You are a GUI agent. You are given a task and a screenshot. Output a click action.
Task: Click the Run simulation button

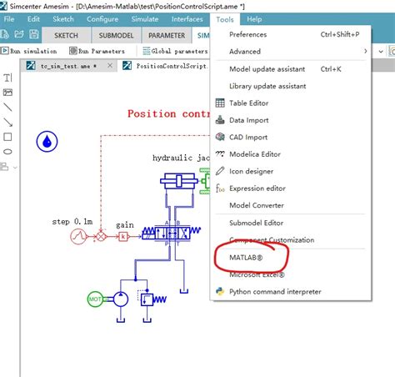(29, 51)
